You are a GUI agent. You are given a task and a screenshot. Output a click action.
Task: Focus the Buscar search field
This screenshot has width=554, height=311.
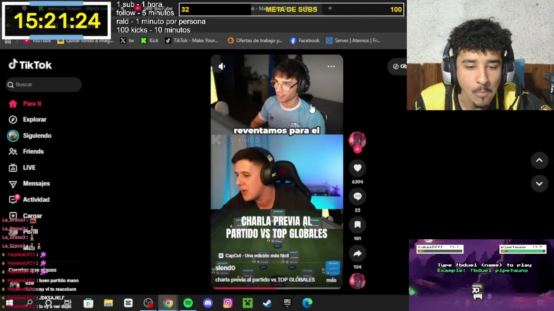[44, 85]
